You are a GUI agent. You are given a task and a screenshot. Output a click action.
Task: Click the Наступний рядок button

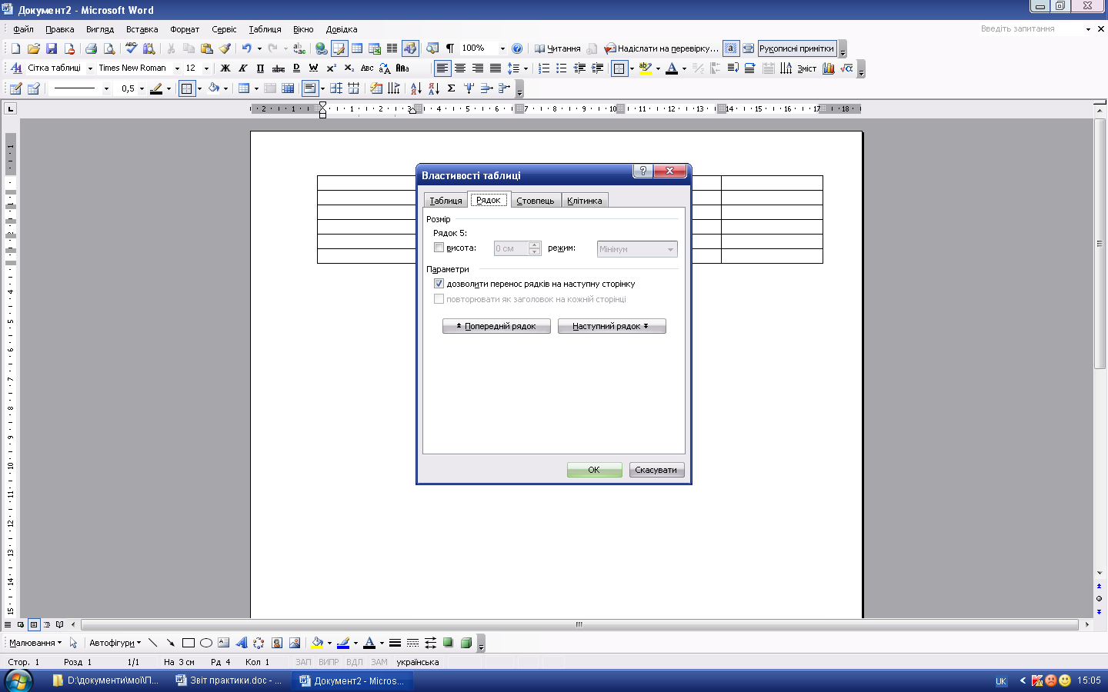(x=612, y=326)
